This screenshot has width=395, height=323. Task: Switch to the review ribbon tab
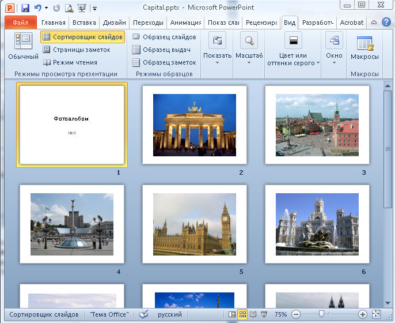click(x=261, y=22)
